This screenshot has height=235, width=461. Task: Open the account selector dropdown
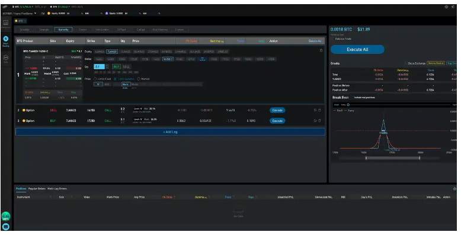(20, 13)
